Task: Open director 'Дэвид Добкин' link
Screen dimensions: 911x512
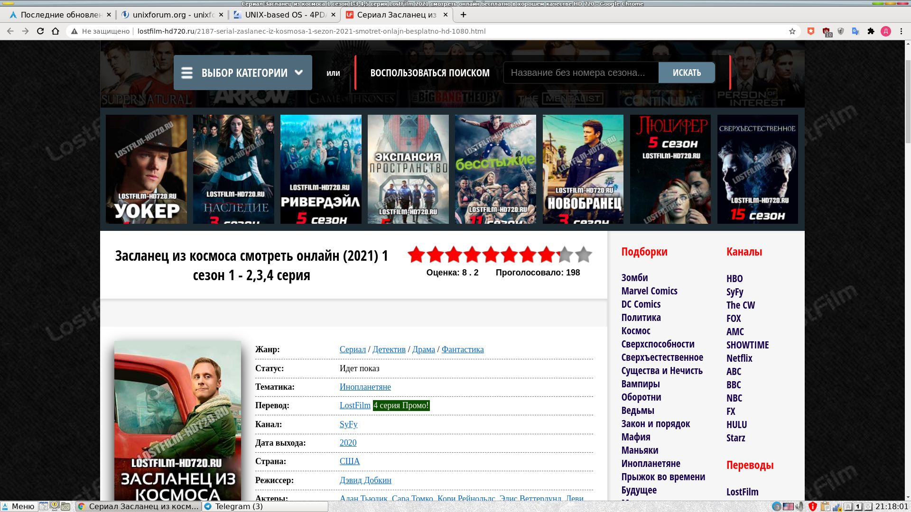Action: click(365, 480)
